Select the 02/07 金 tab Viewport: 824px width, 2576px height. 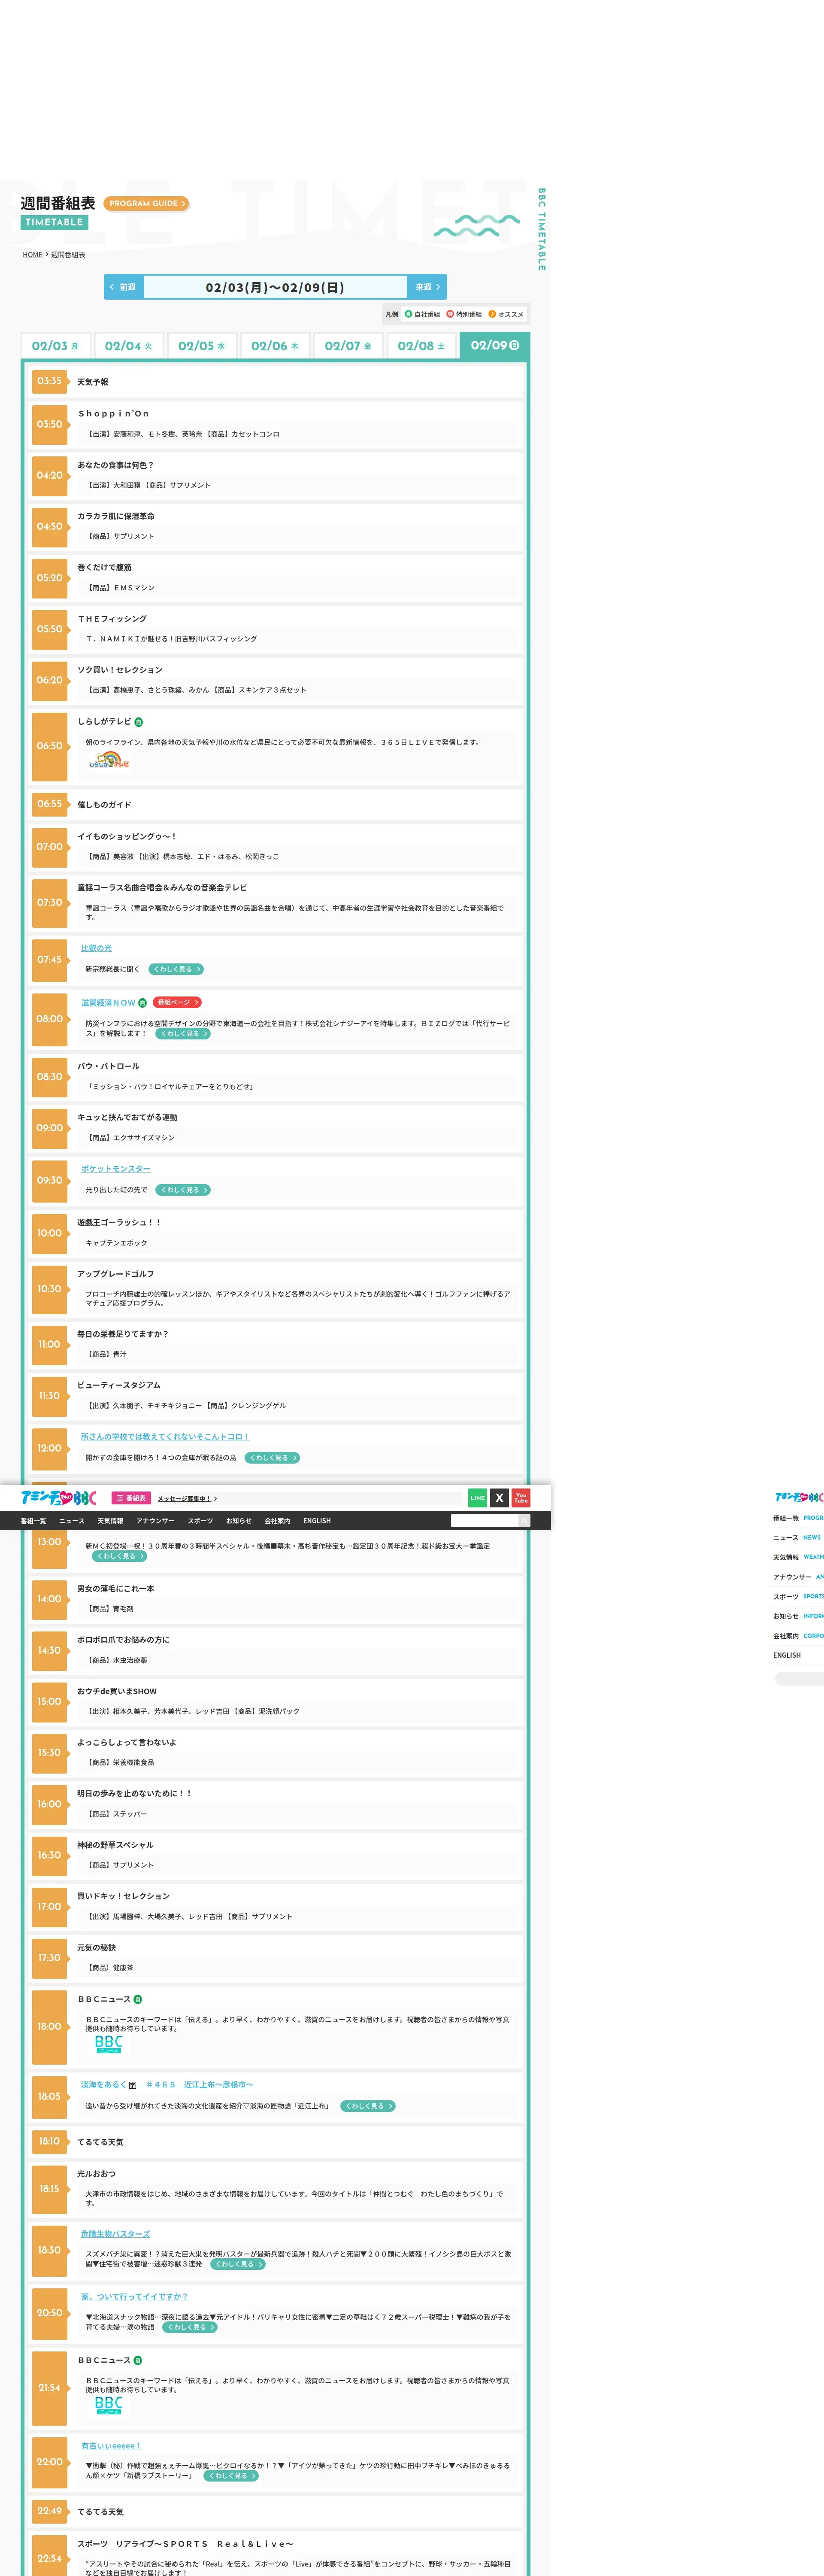[348, 346]
